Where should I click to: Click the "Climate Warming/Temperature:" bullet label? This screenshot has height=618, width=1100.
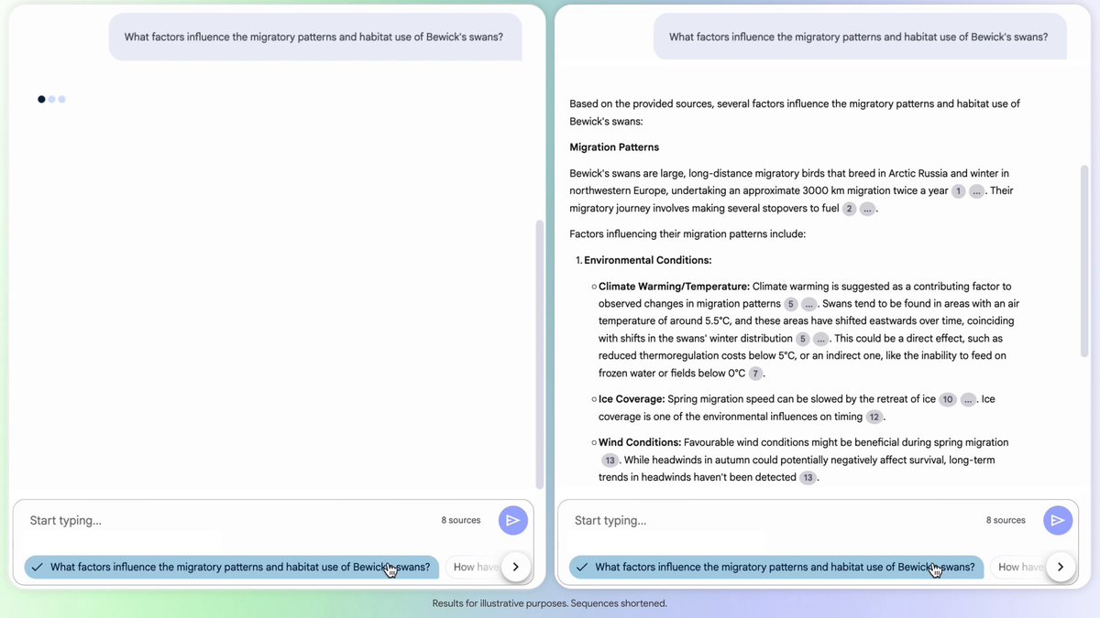pyautogui.click(x=674, y=287)
